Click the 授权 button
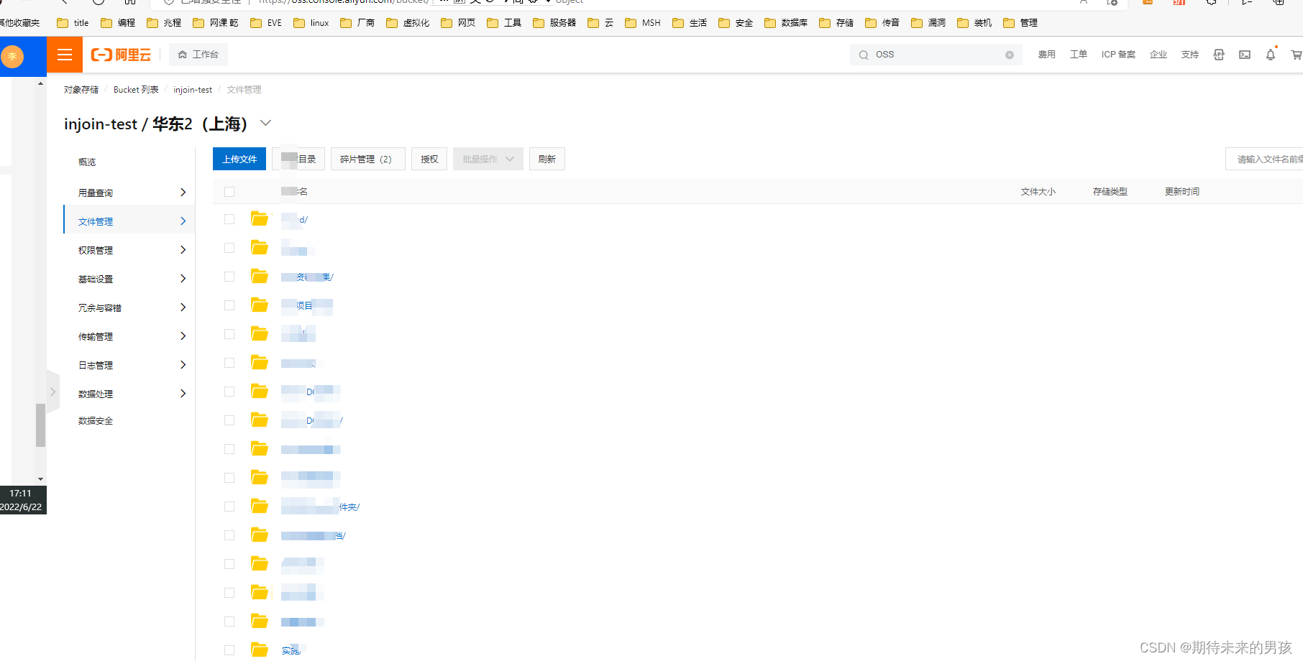The height and width of the screenshot is (661, 1303). click(x=429, y=159)
